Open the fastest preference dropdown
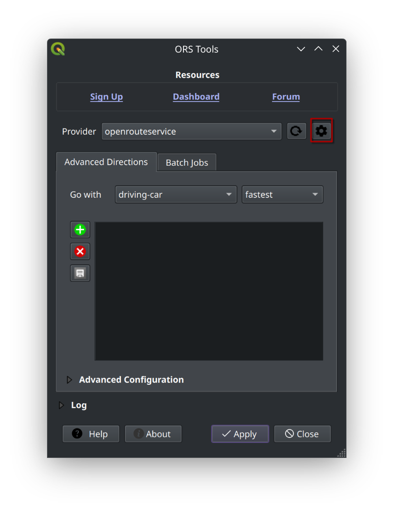394x514 pixels. coord(282,194)
